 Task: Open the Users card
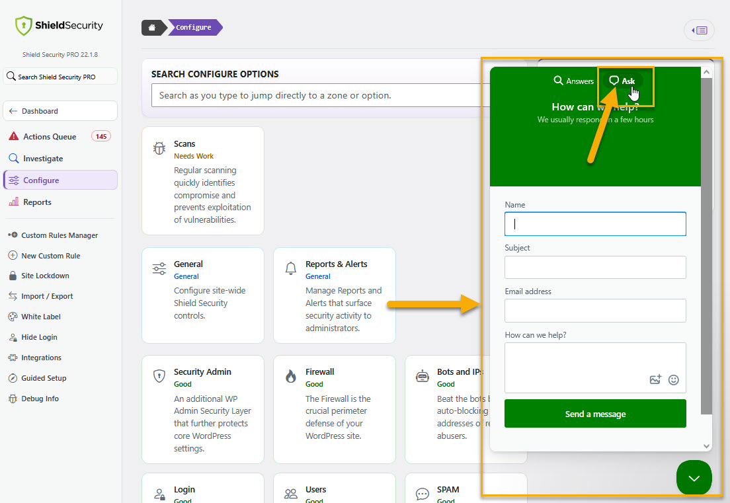[x=335, y=488]
